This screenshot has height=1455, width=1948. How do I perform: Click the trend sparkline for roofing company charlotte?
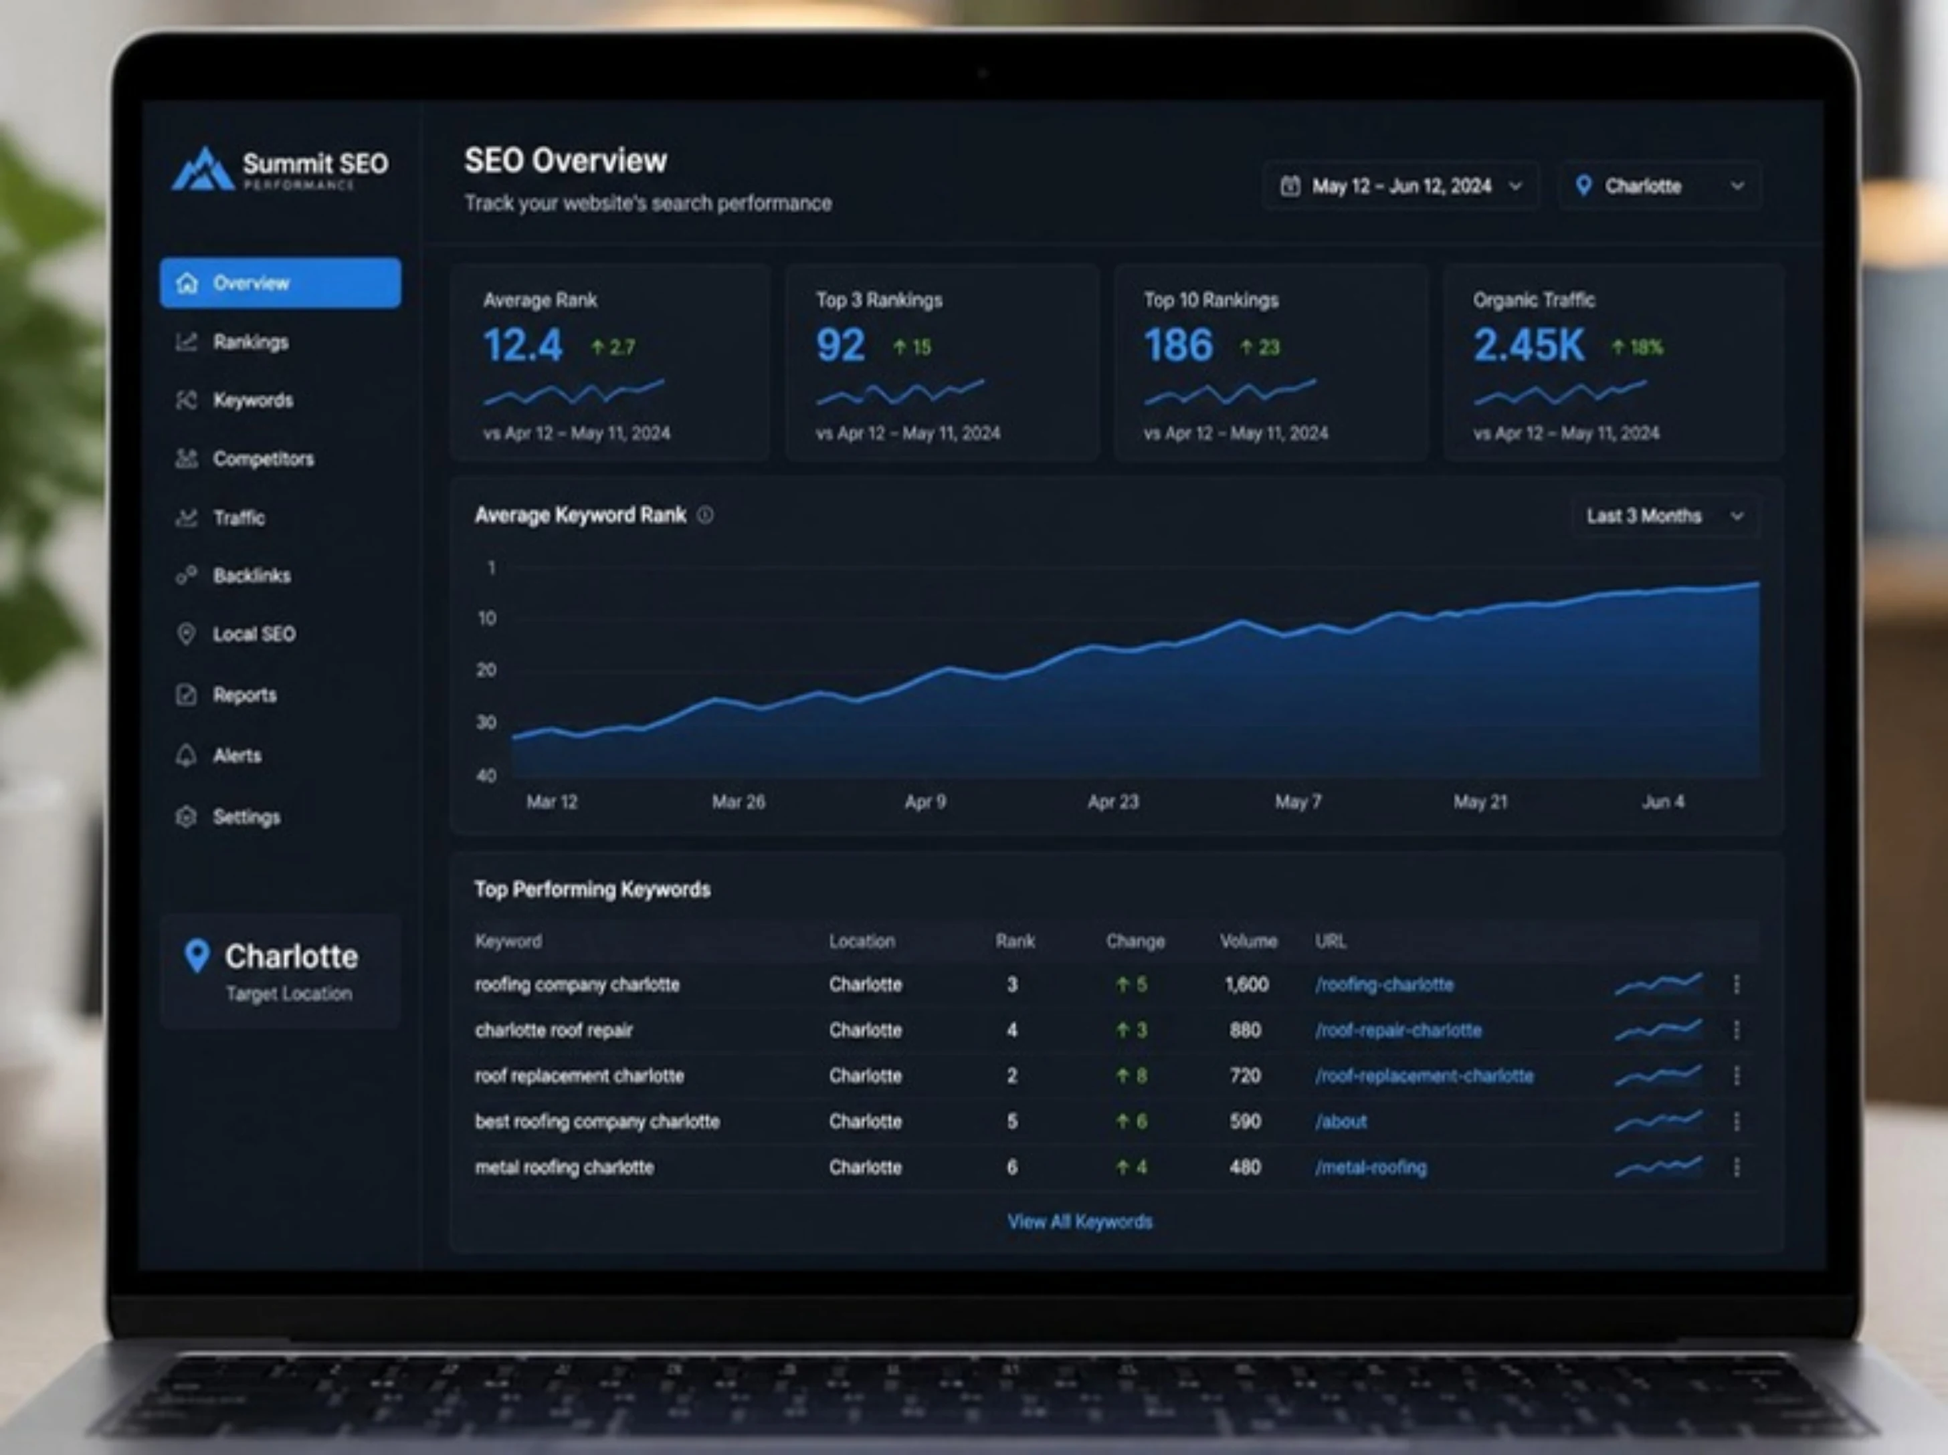pyautogui.click(x=1658, y=984)
